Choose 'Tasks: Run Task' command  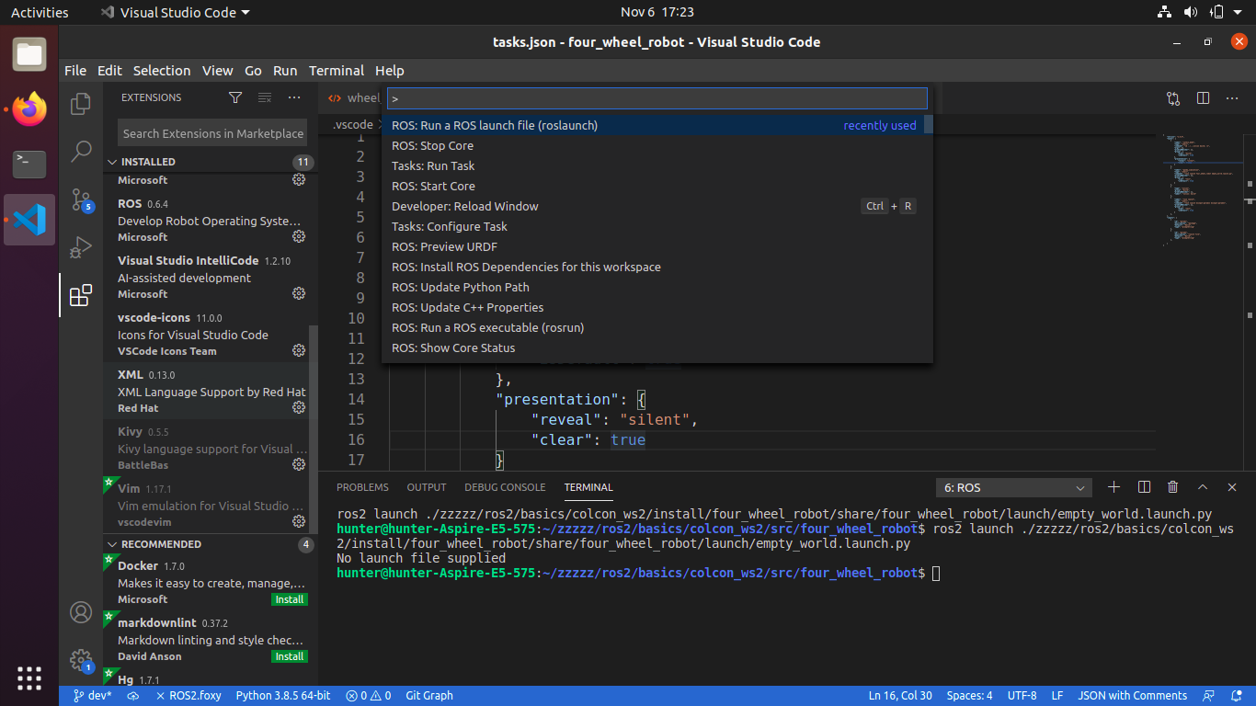(657, 165)
